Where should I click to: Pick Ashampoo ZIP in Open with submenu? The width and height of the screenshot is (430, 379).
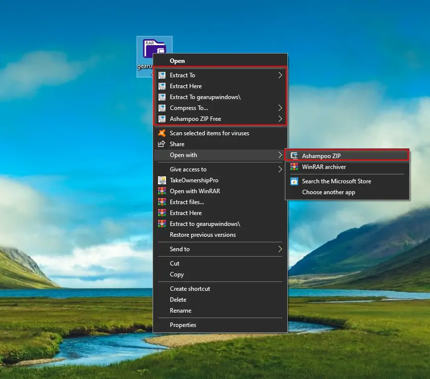[x=347, y=156]
